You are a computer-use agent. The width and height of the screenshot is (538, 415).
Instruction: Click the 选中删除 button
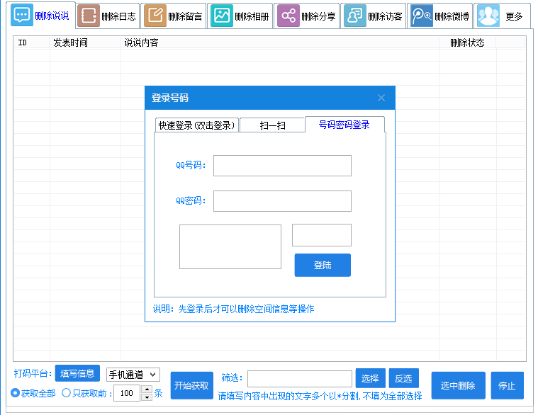coord(459,385)
